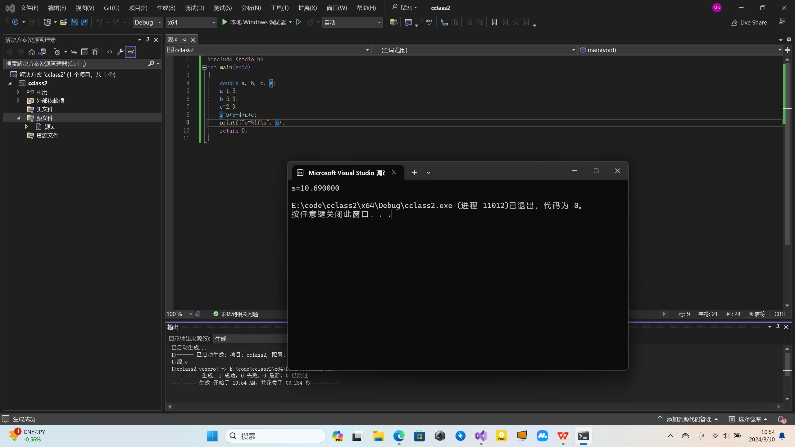The width and height of the screenshot is (795, 447).
Task: Expand the 外部依赖项 tree node
Action: (18, 101)
